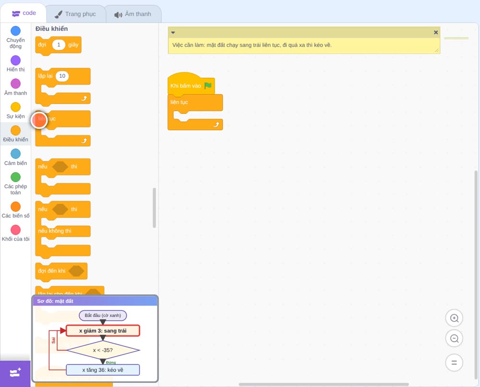Switch to the Trang phục tab
The image size is (480, 387).
pyautogui.click(x=75, y=14)
